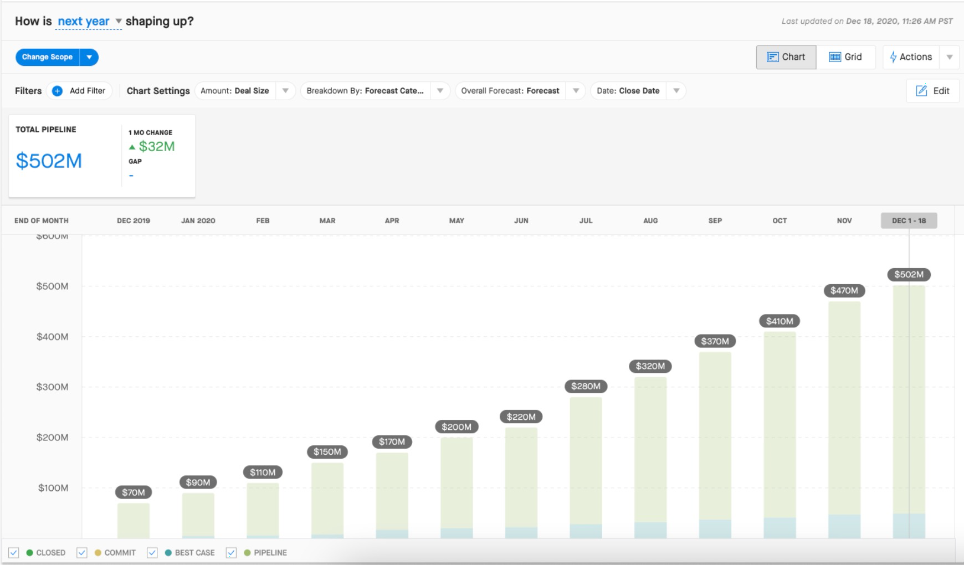
Task: Click the green Closed legend dot
Action: pos(30,553)
